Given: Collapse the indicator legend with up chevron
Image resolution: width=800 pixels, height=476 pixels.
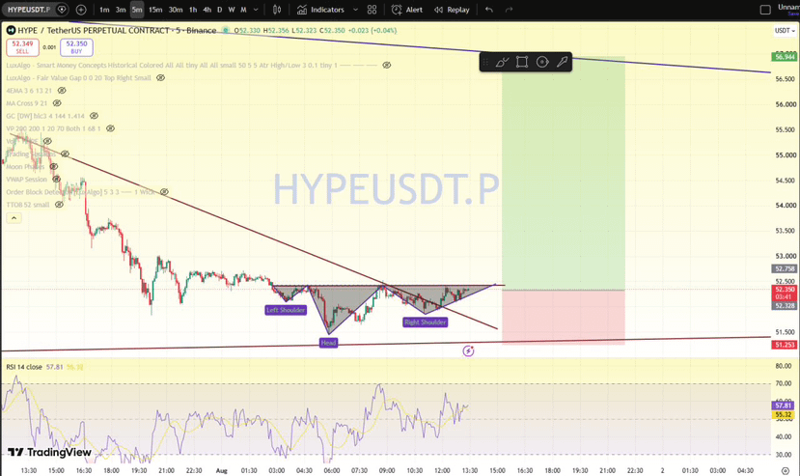Looking at the screenshot, I should pyautogui.click(x=14, y=218).
